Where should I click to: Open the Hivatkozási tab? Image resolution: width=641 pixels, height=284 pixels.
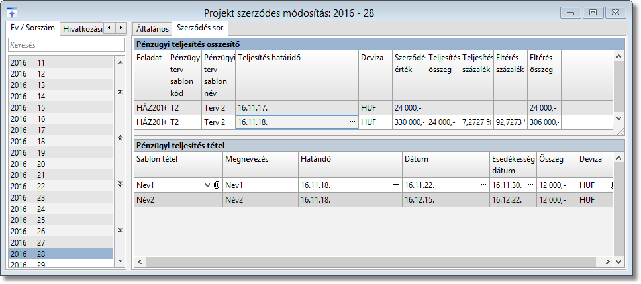pos(82,29)
